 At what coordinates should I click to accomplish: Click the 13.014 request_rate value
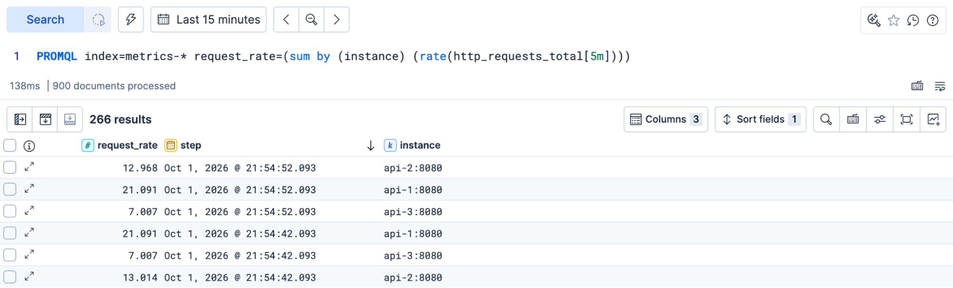click(x=140, y=278)
